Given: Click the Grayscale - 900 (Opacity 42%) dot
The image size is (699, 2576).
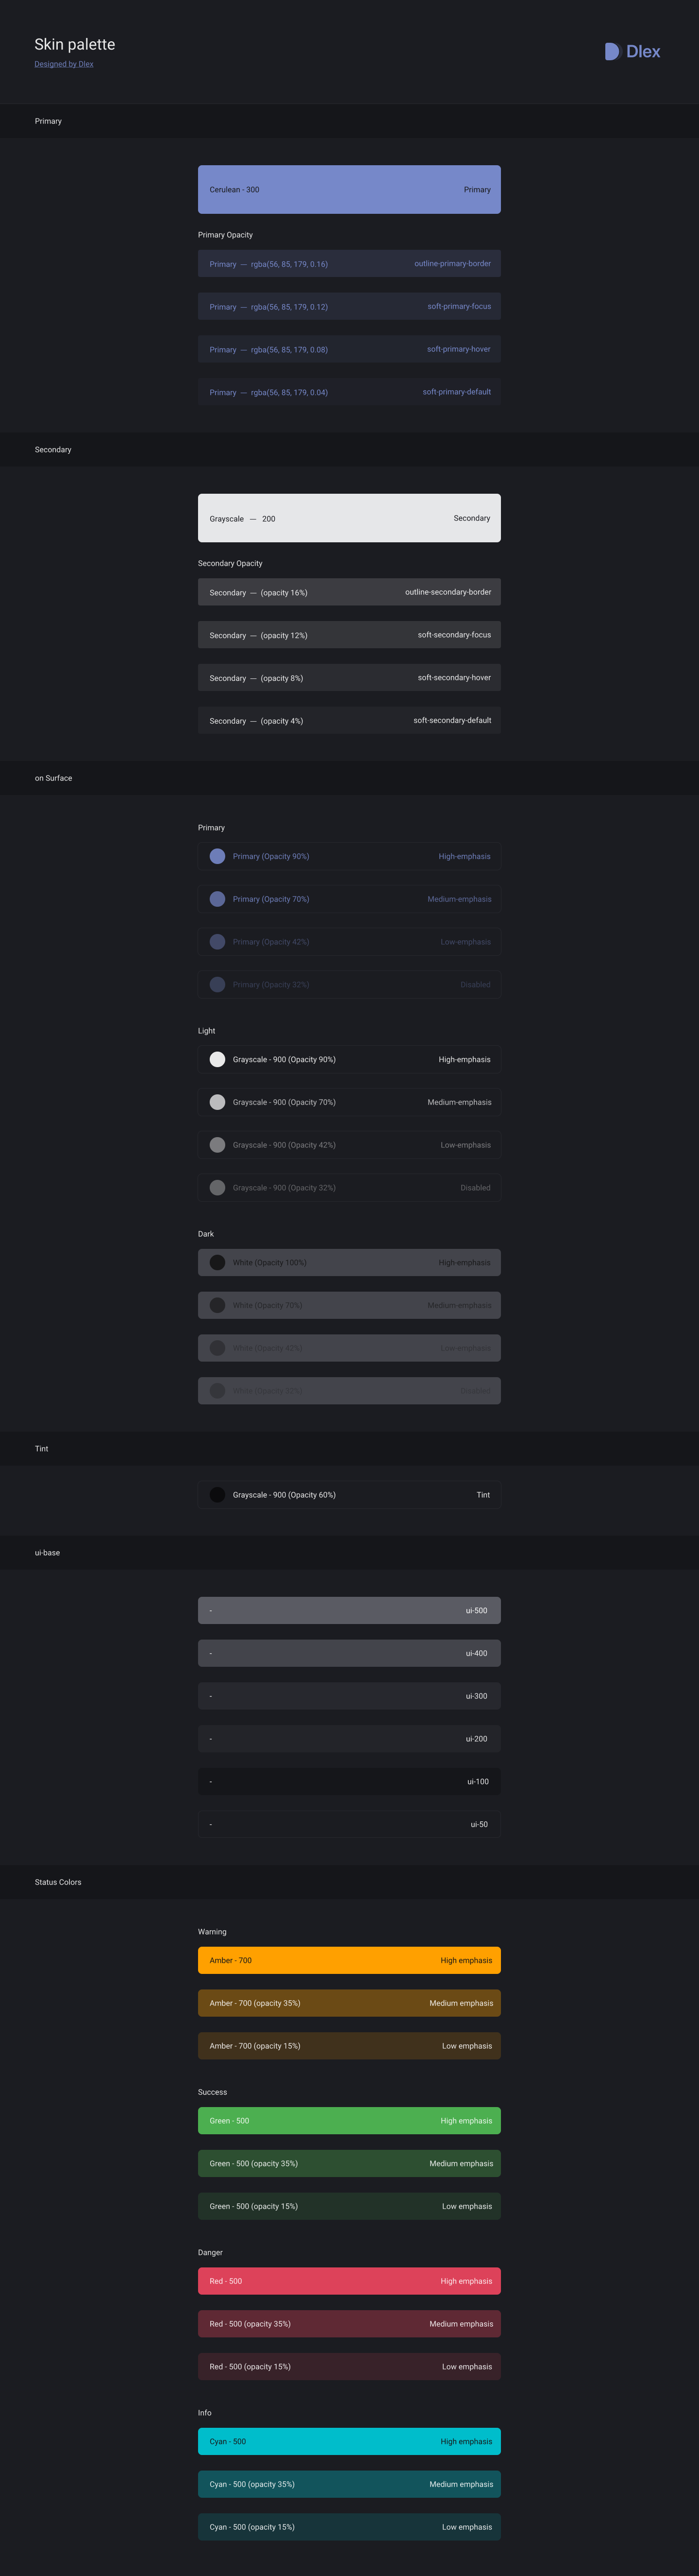Looking at the screenshot, I should (216, 1145).
